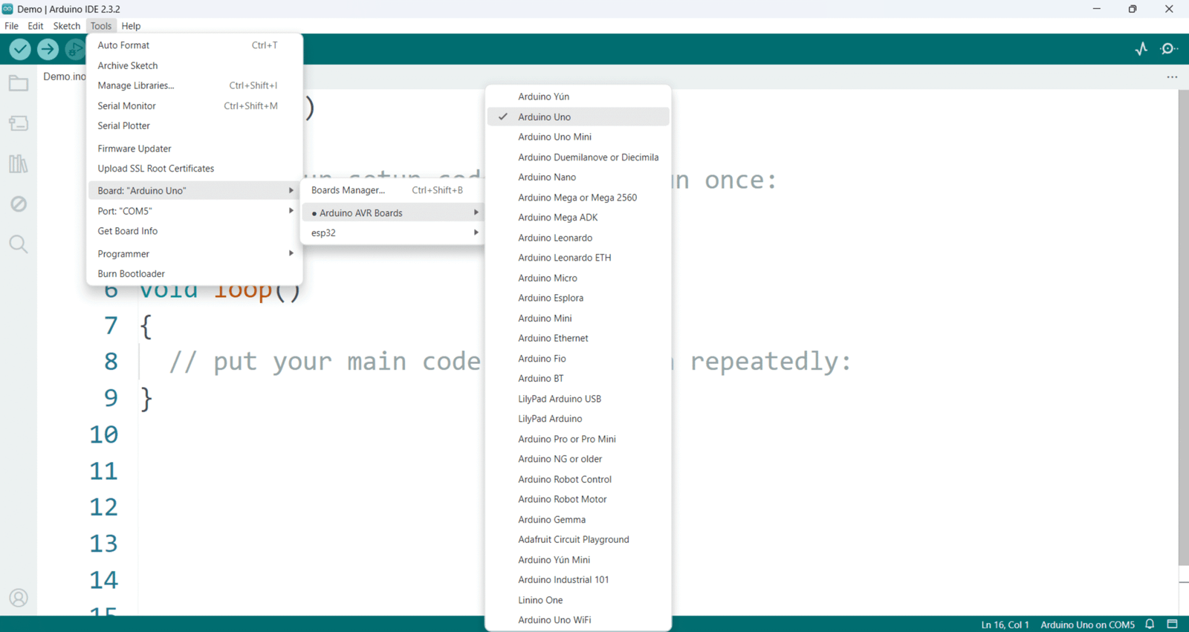Select Arduino Fio board
This screenshot has width=1189, height=632.
[x=578, y=358]
